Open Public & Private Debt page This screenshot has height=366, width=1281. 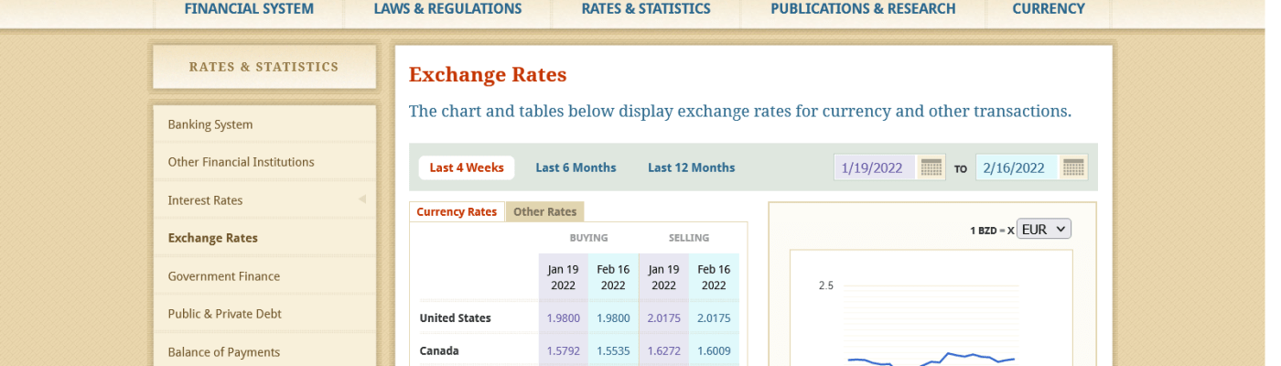tap(224, 314)
